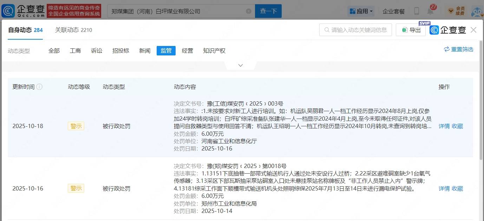Image resolution: width=484 pixels, height=221 pixels.
Task: Click 重置筛选 refresh icon to reset filters
Action: pyautogui.click(x=446, y=49)
